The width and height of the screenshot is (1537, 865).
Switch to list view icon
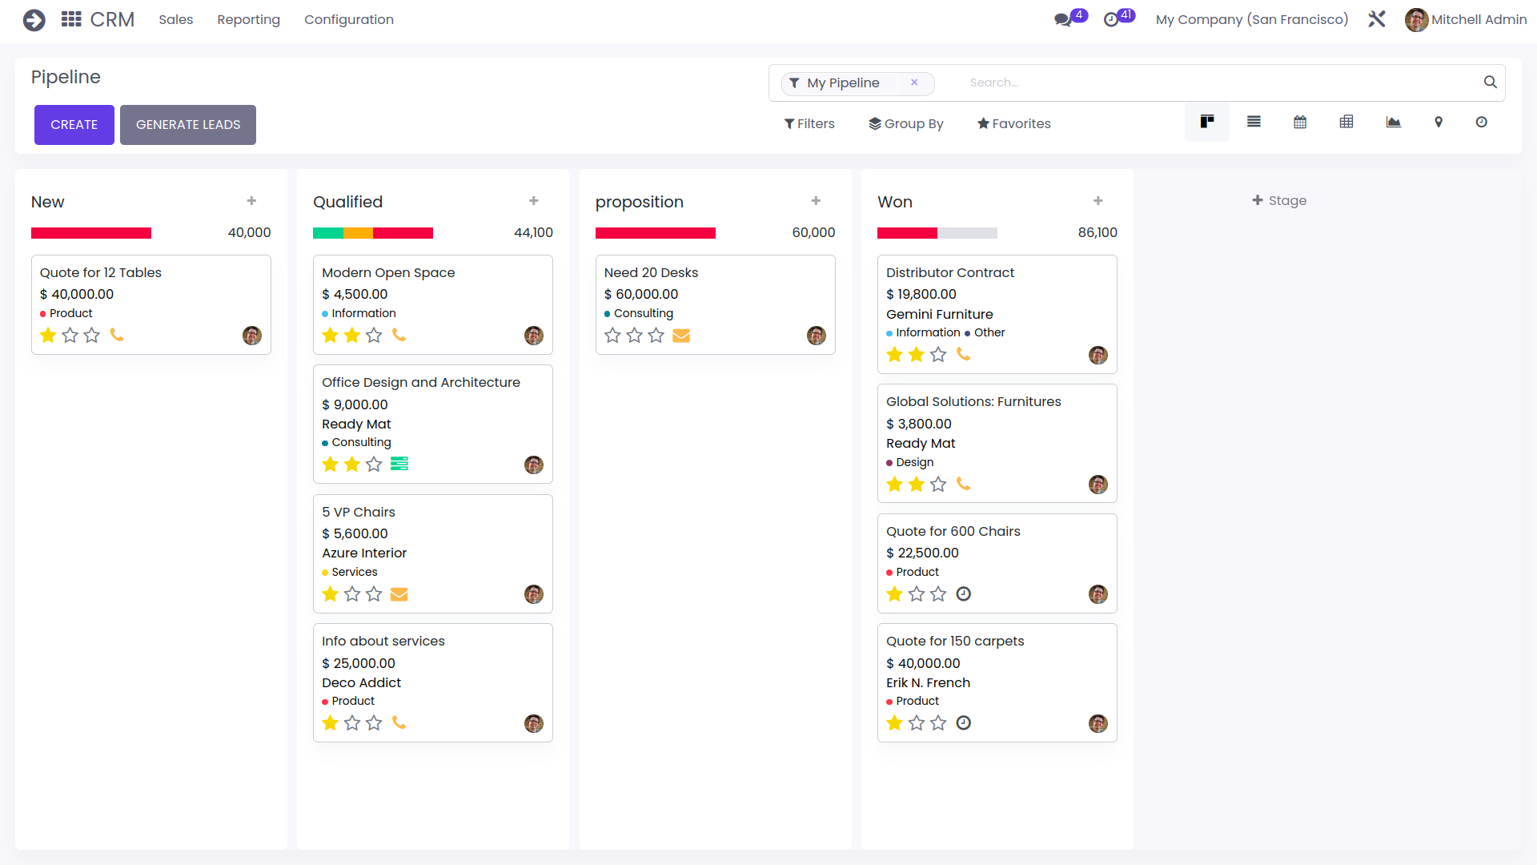point(1254,122)
